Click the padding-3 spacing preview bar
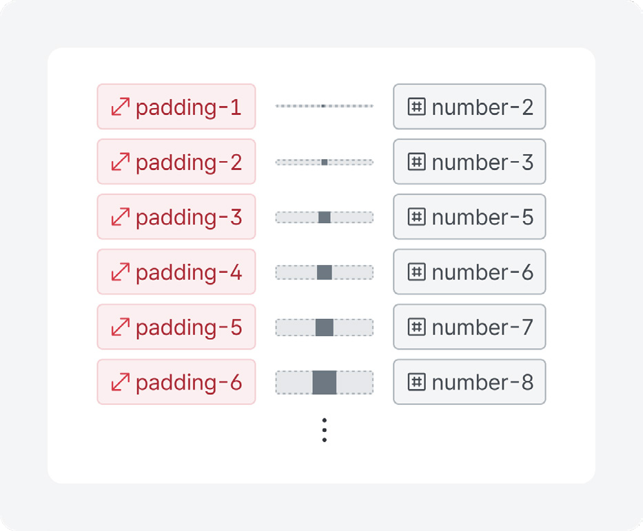Viewport: 643px width, 531px height. point(325,217)
